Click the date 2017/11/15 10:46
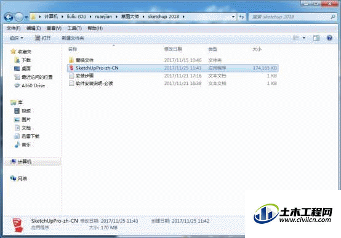This screenshot has height=238, width=341. click(x=183, y=60)
